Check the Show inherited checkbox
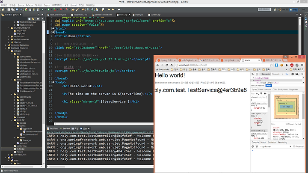Viewport: 308px width, 173px height. tap(287, 124)
